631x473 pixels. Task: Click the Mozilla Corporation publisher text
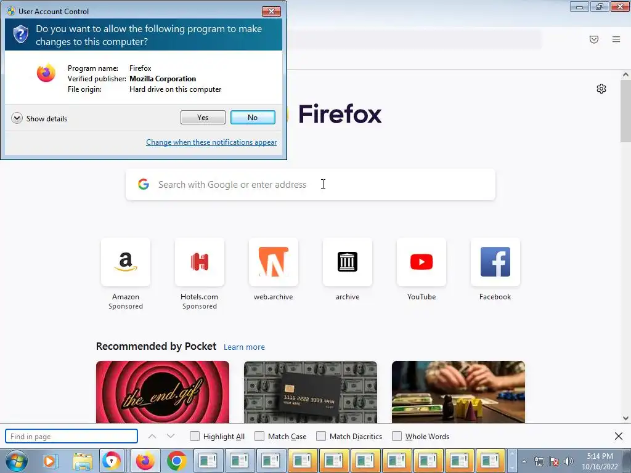[163, 79]
